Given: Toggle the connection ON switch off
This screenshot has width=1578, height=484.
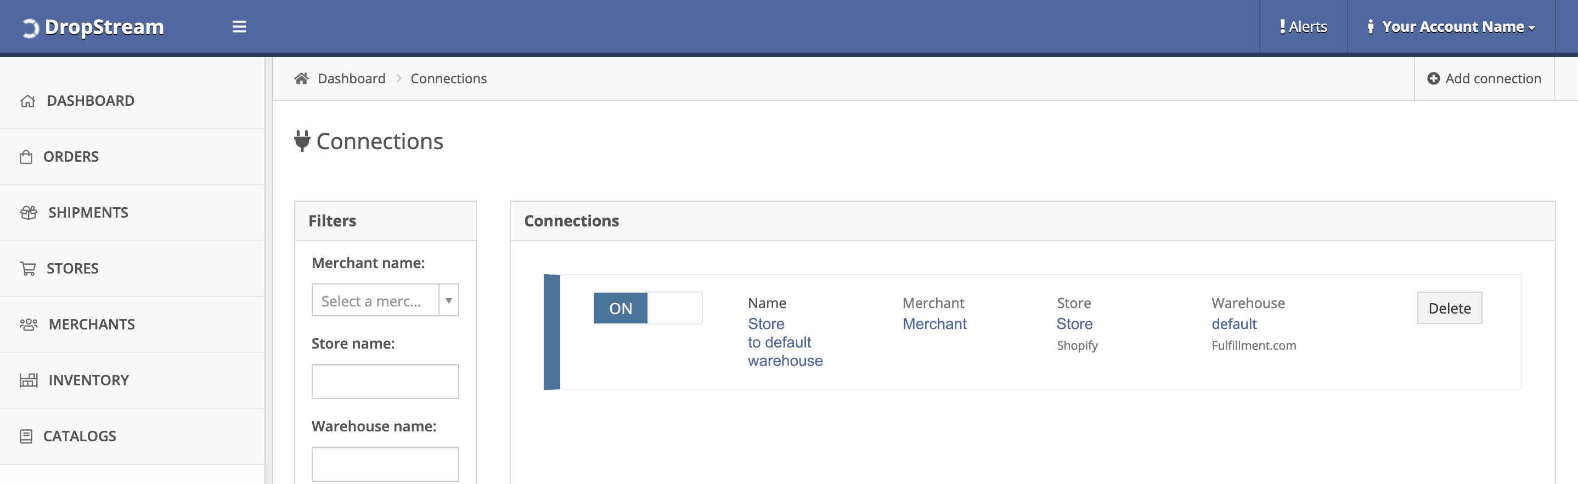Looking at the screenshot, I should coord(647,308).
